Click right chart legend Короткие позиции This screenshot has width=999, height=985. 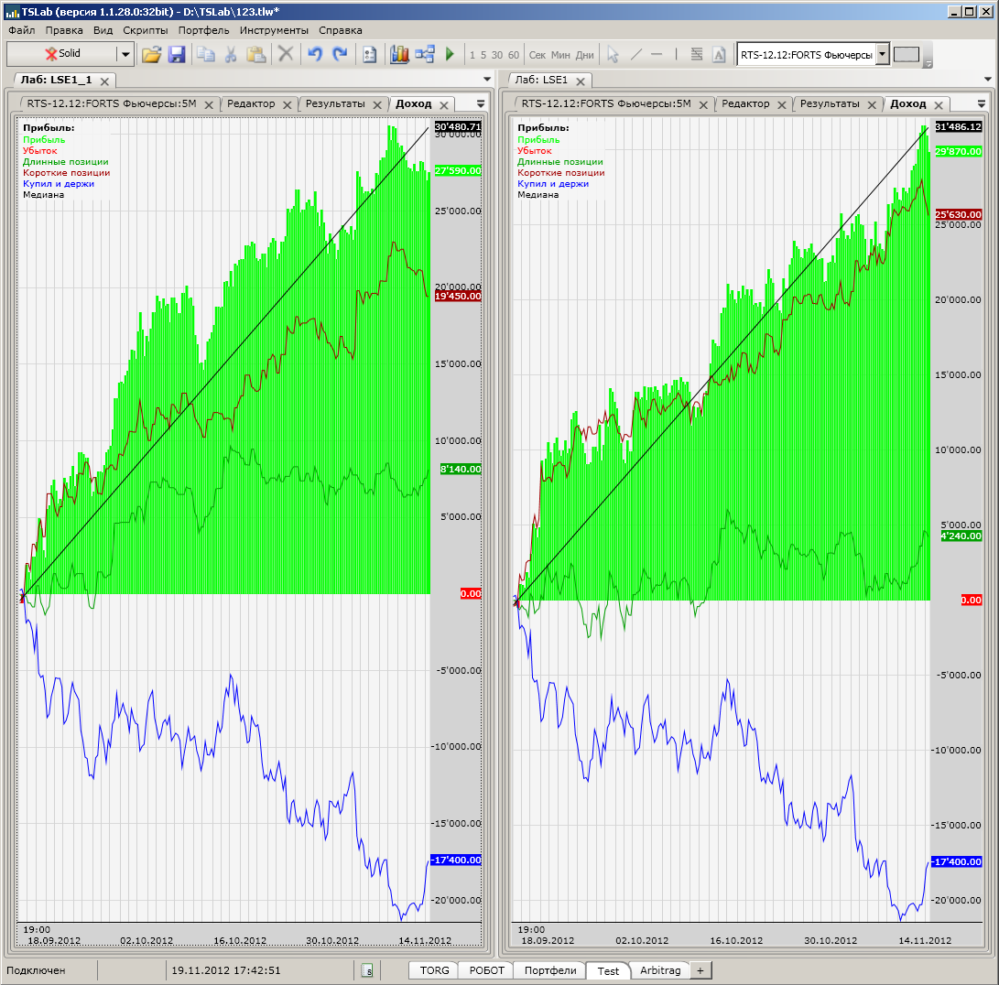(x=560, y=173)
